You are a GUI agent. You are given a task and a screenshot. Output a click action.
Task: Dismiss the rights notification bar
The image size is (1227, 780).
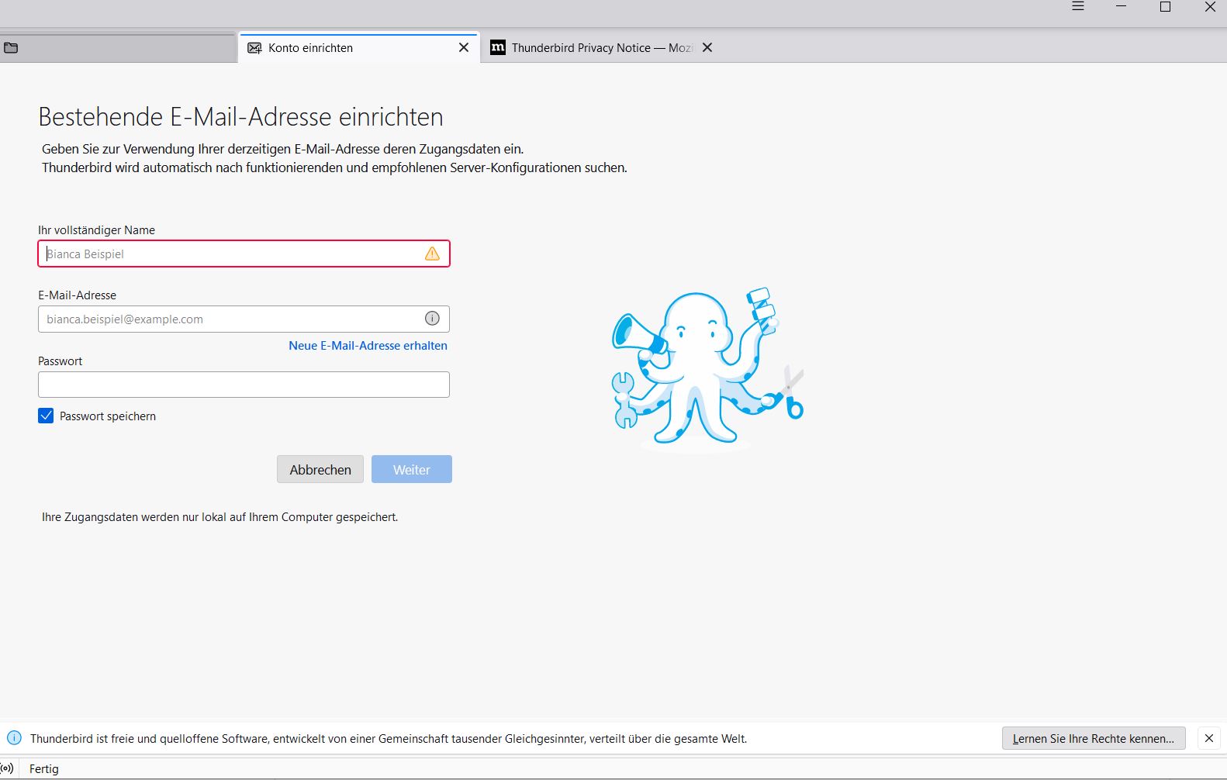[x=1209, y=738]
